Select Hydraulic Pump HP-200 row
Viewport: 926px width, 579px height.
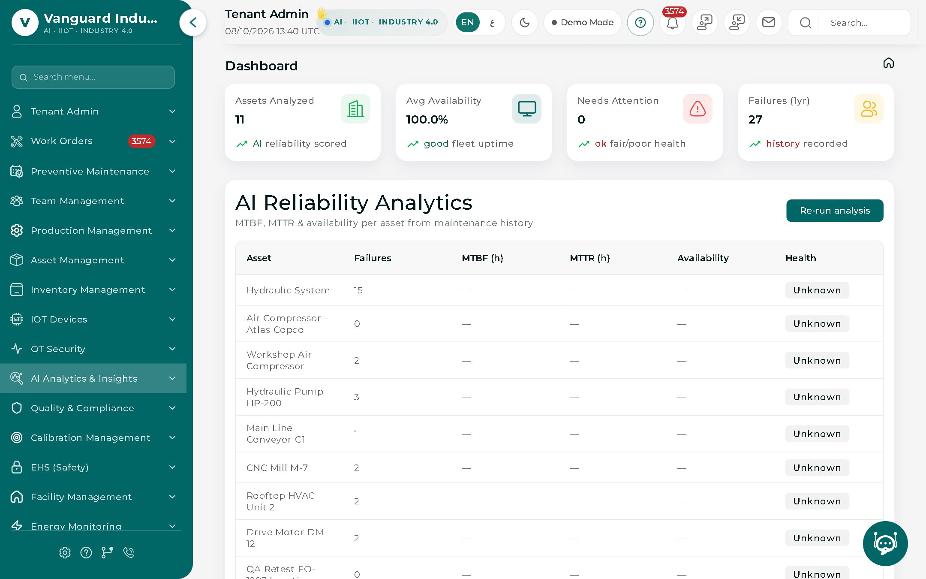[x=559, y=397]
